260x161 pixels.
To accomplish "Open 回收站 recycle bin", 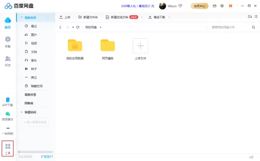I will point(29,103).
